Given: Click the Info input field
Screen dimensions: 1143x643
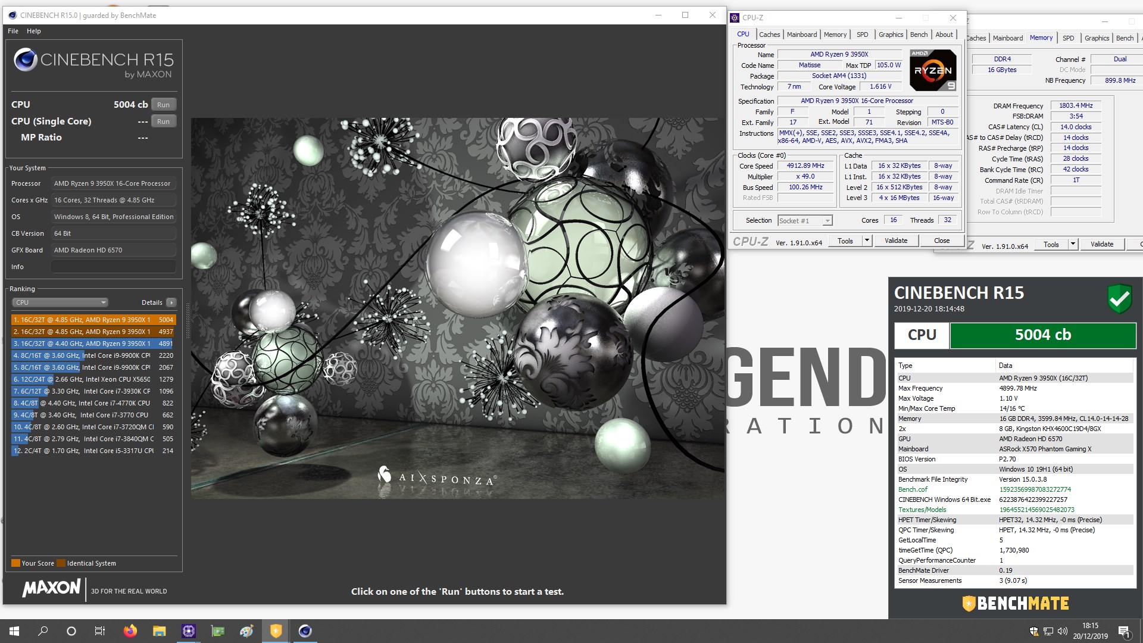Looking at the screenshot, I should (x=113, y=267).
